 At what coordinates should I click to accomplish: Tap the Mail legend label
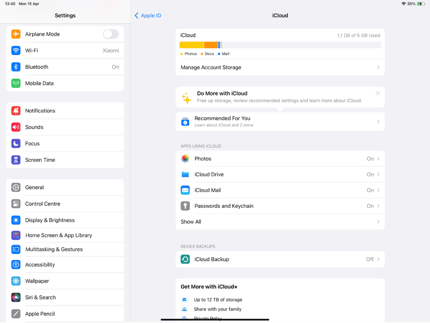tap(226, 54)
